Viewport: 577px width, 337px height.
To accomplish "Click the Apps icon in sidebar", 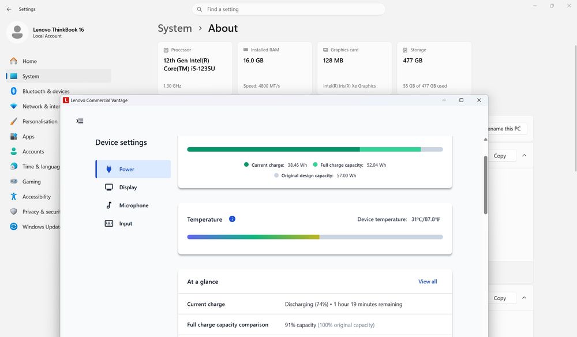I will click(x=14, y=137).
